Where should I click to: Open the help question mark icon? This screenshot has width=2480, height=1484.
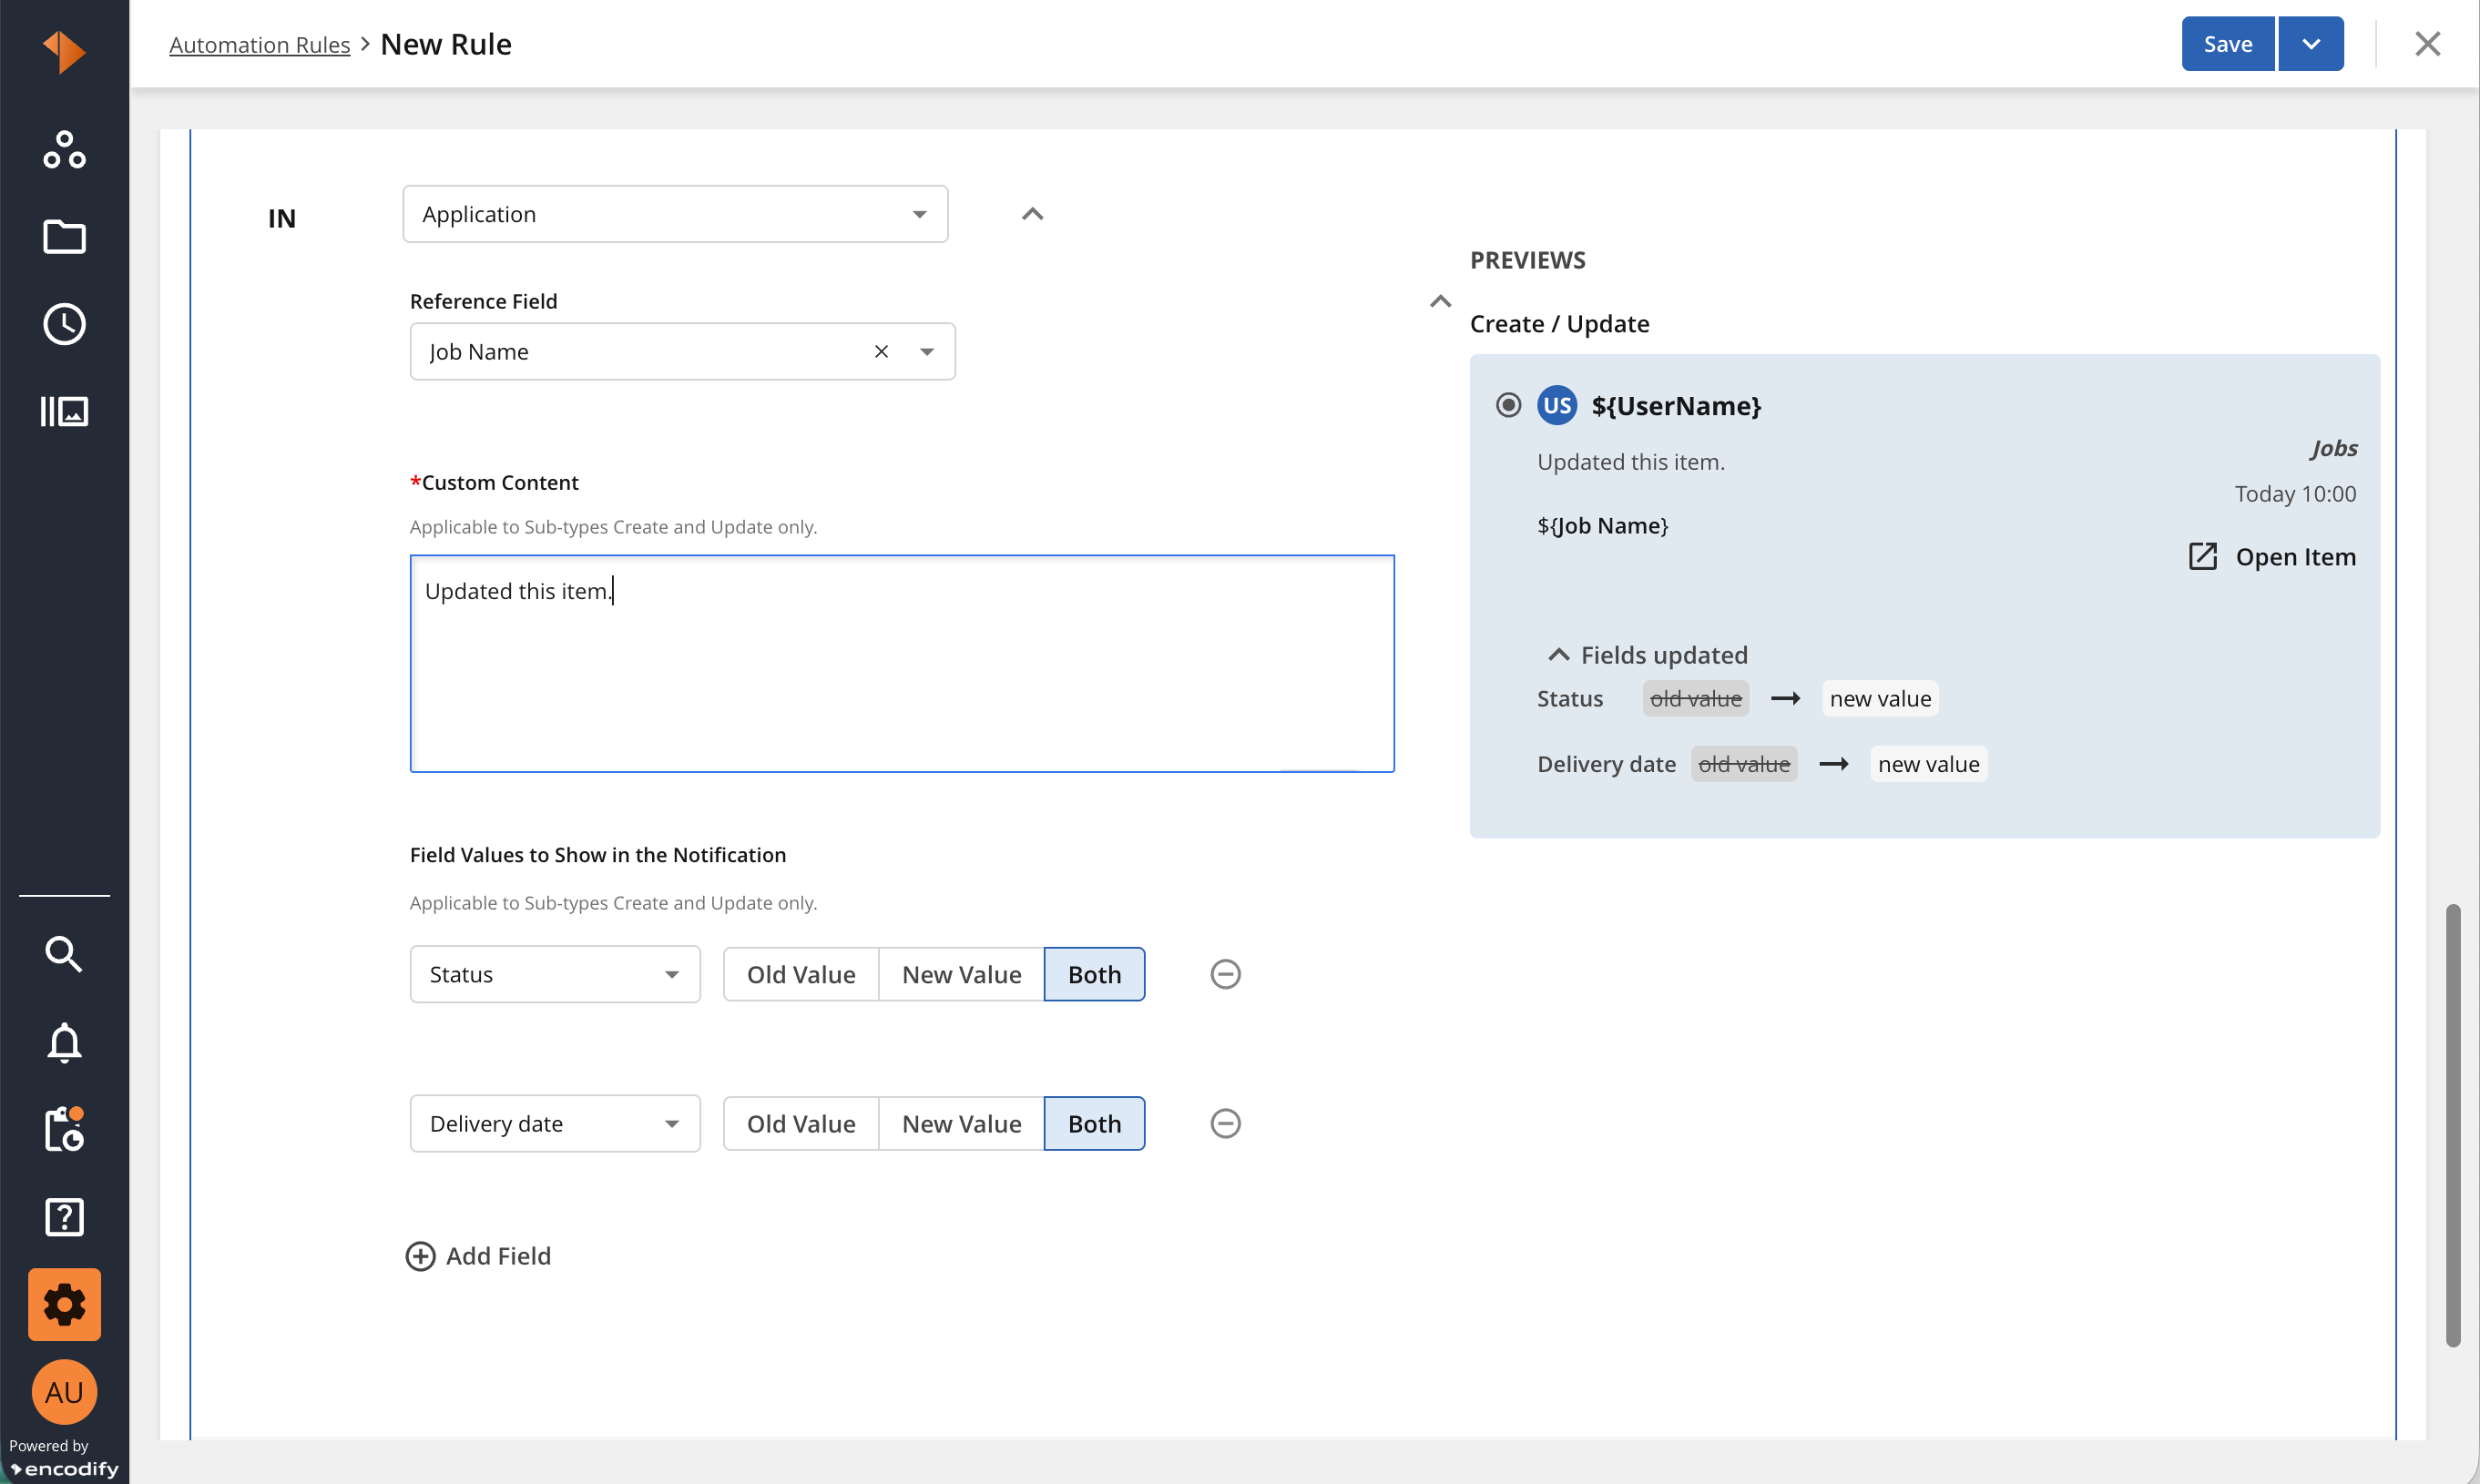pos(64,1217)
